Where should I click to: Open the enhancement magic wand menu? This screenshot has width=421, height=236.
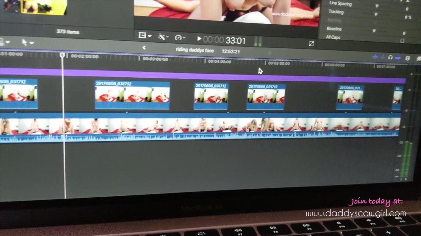[x=163, y=37]
